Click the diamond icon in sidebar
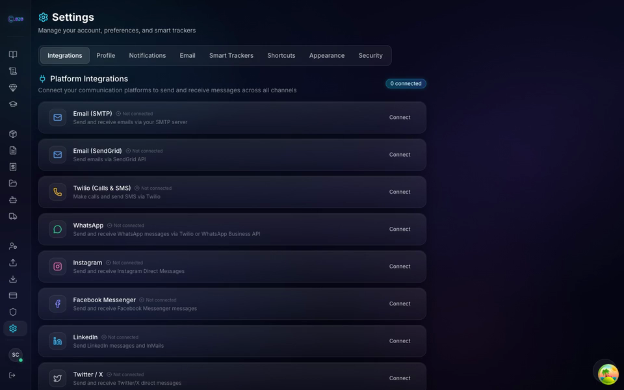Screen dimensions: 624x390 (x=13, y=88)
